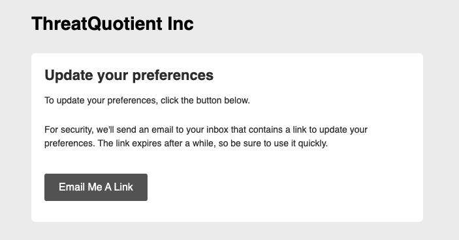Click the paragraph starting with For security
459x240 pixels.
(206, 137)
